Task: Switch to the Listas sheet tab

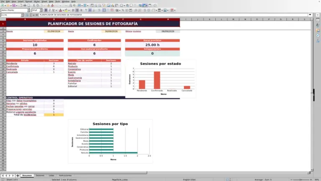Action: point(51,176)
